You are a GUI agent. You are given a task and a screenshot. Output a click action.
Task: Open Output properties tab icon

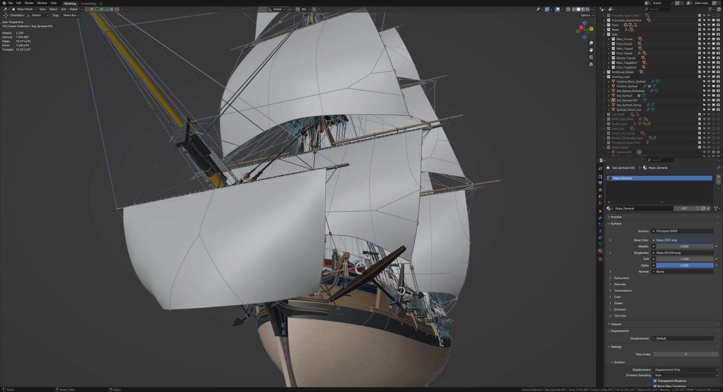pos(600,183)
